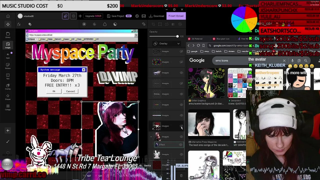
Task: Open the gear settings icon in Picsart
Action: [73, 16]
